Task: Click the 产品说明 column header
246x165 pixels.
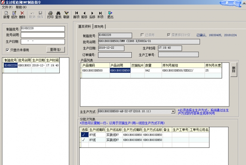Action: 120,65
